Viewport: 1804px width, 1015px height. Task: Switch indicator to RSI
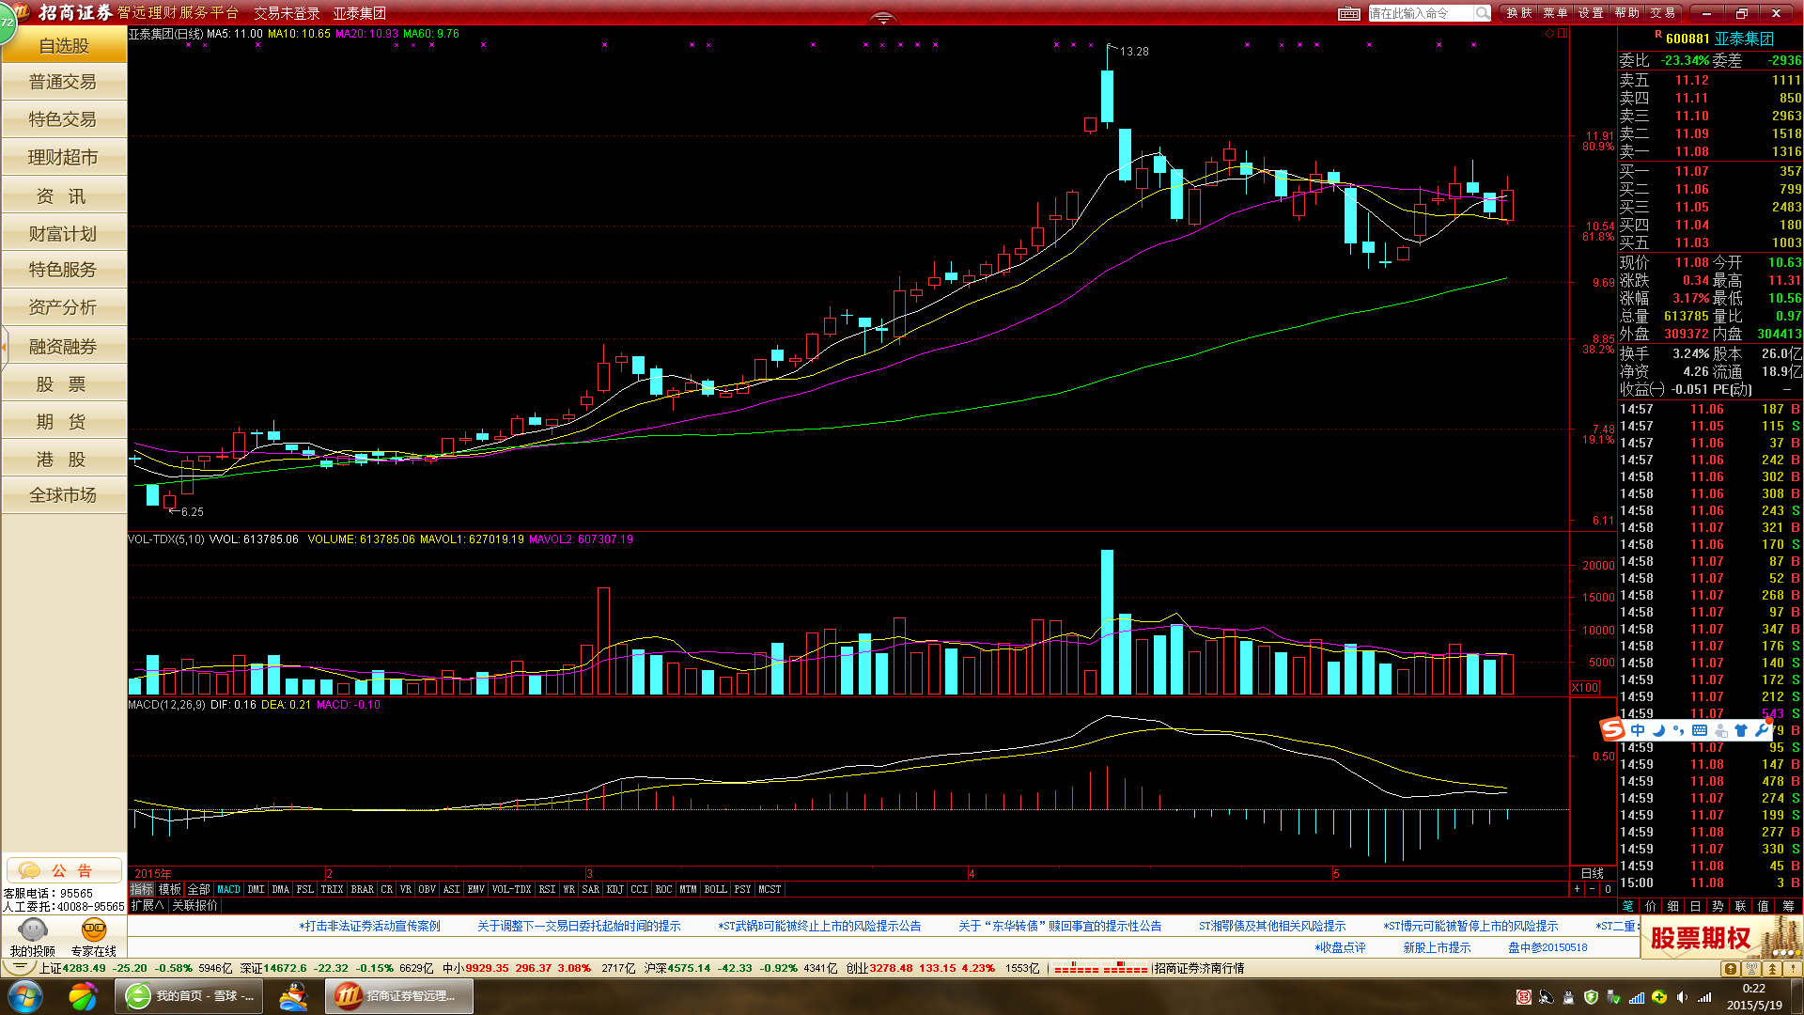point(548,889)
